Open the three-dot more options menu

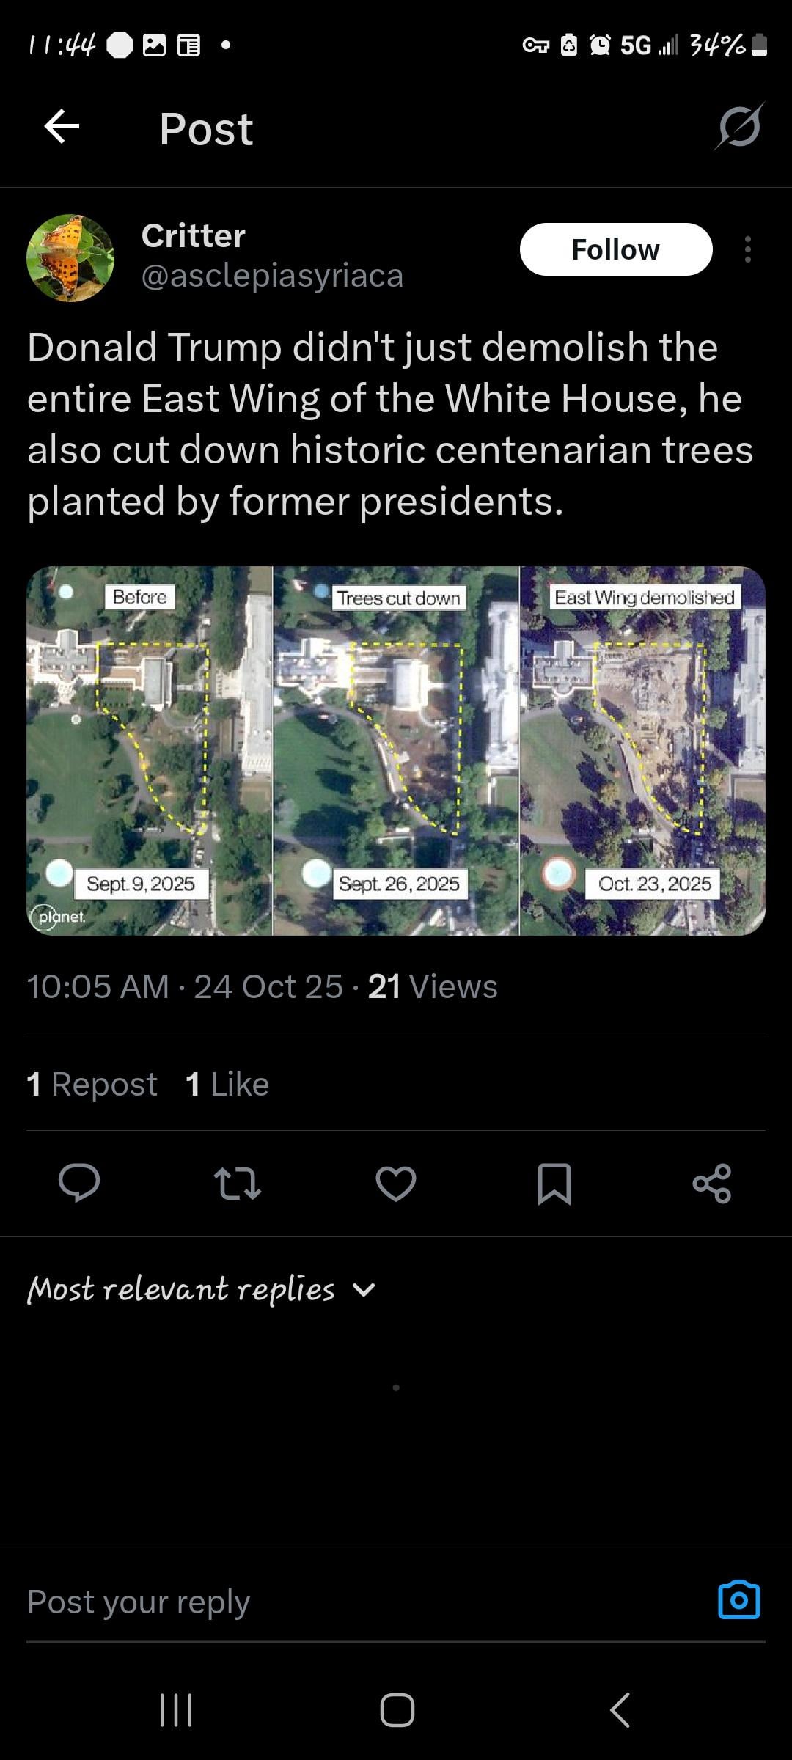[747, 249]
